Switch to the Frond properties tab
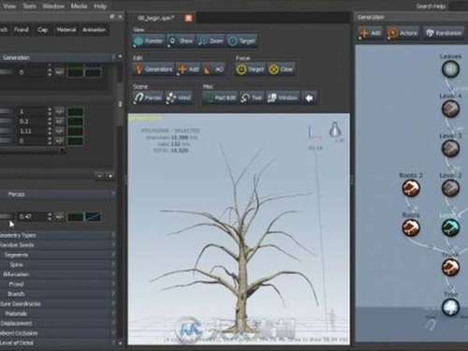Screen dimensions: 468x351 21,30
